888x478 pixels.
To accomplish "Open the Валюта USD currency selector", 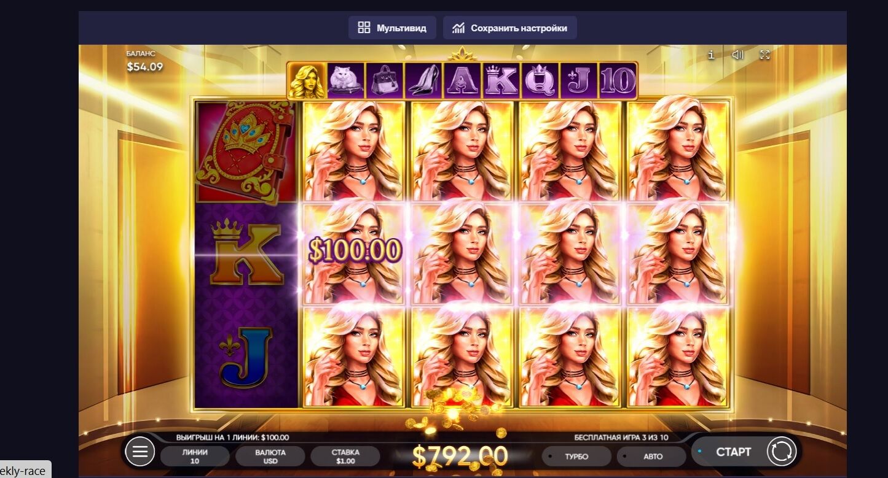I will pyautogui.click(x=270, y=457).
